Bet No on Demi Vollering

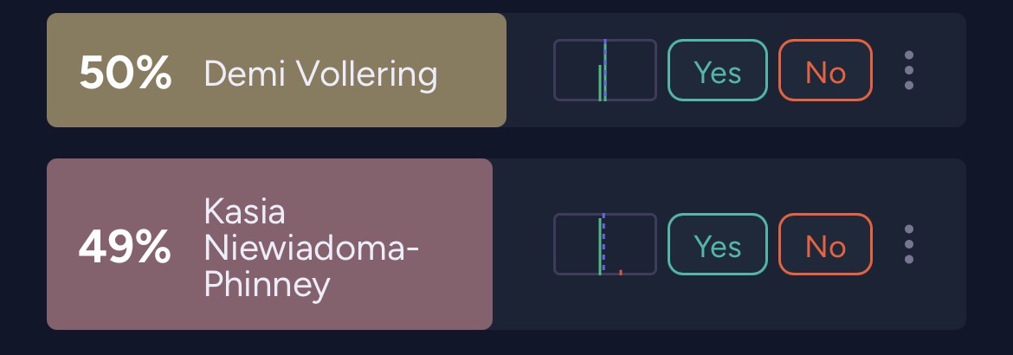coord(826,70)
